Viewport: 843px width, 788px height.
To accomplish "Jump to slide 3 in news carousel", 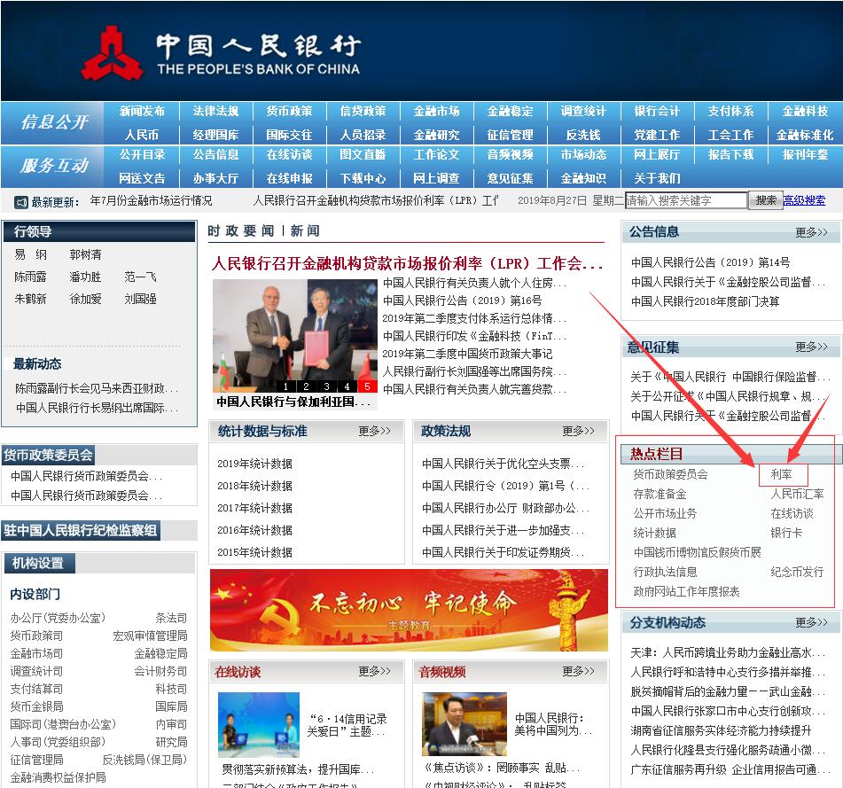I will pyautogui.click(x=326, y=386).
